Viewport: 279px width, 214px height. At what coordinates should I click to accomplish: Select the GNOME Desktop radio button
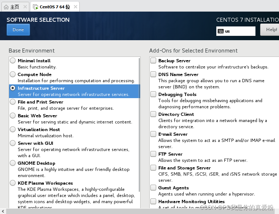[13, 163]
